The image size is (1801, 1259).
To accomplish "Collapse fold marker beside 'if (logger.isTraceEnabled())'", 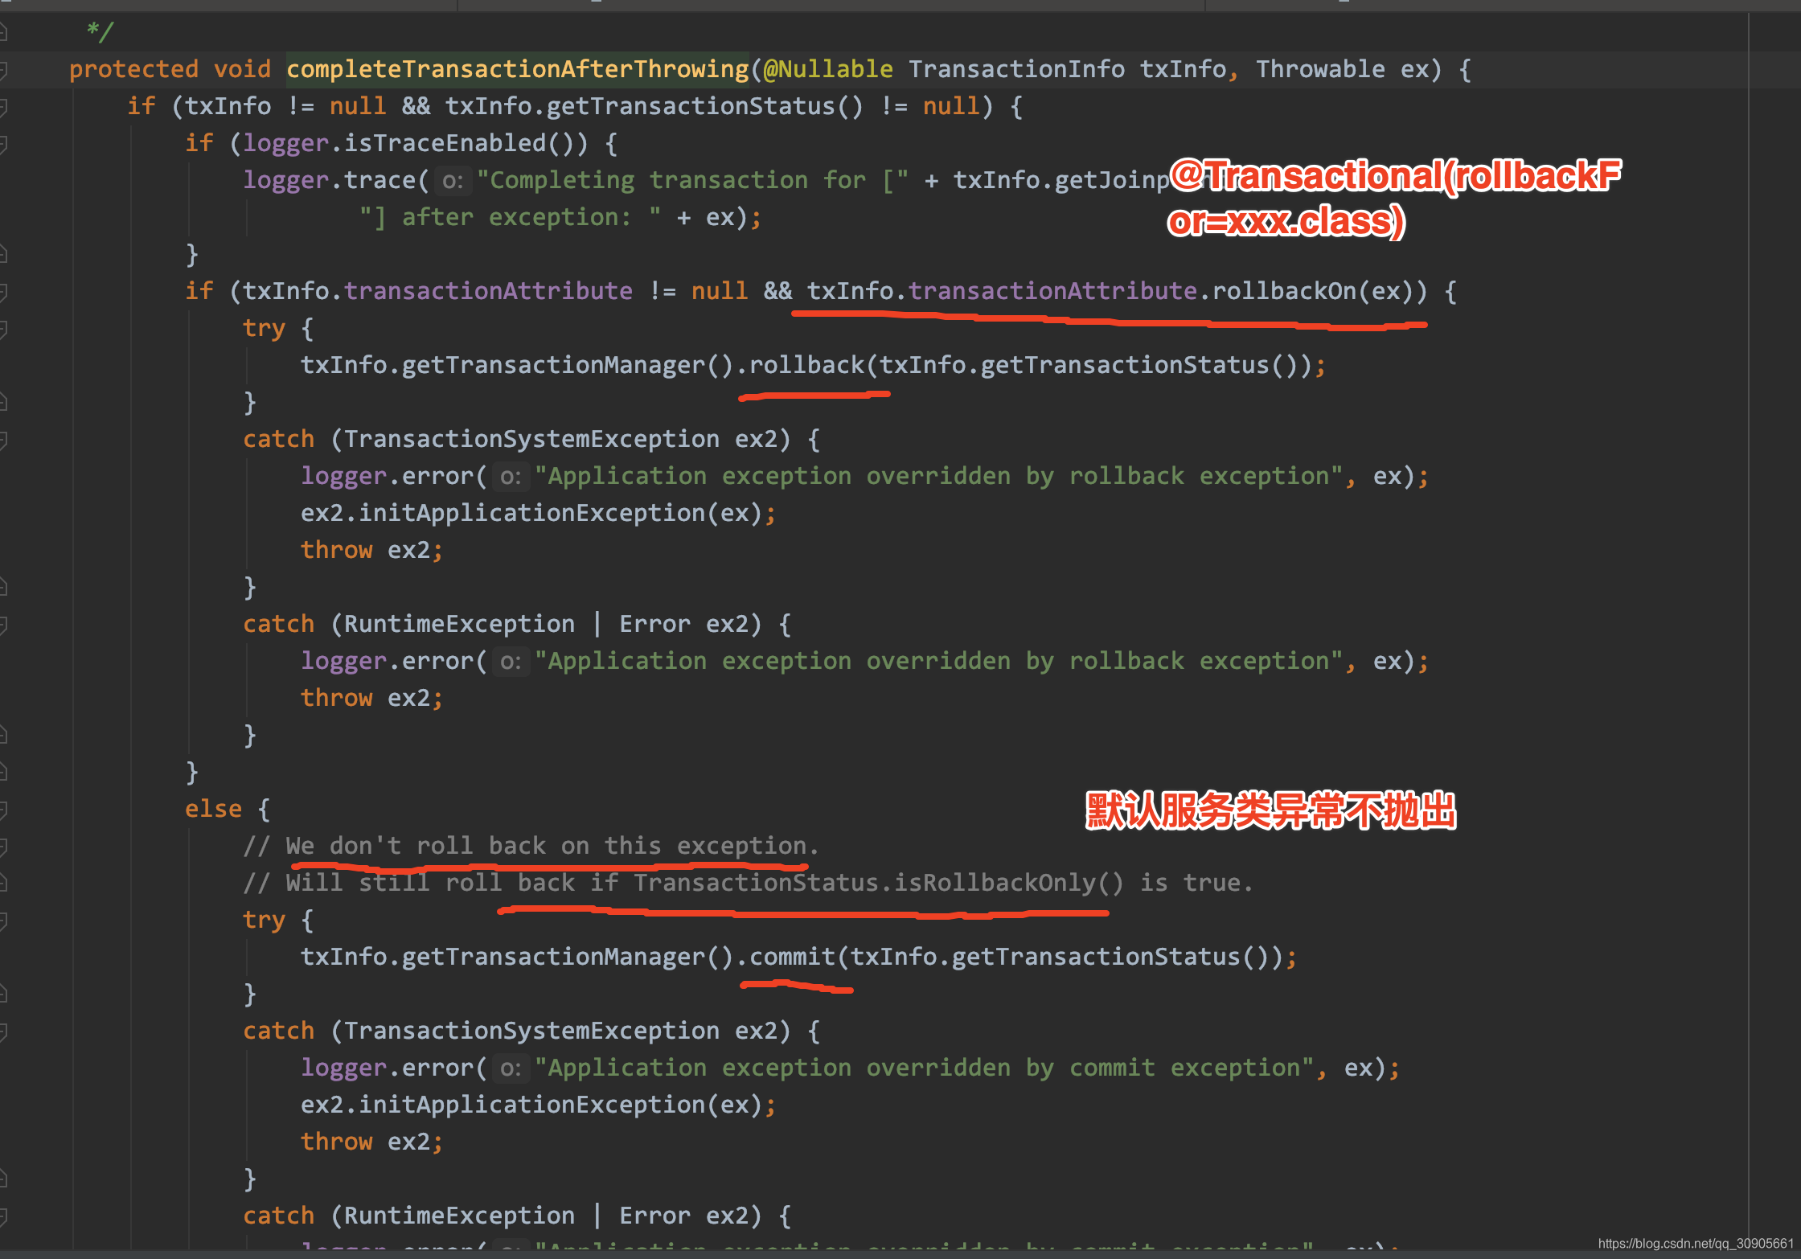I will tap(3, 144).
